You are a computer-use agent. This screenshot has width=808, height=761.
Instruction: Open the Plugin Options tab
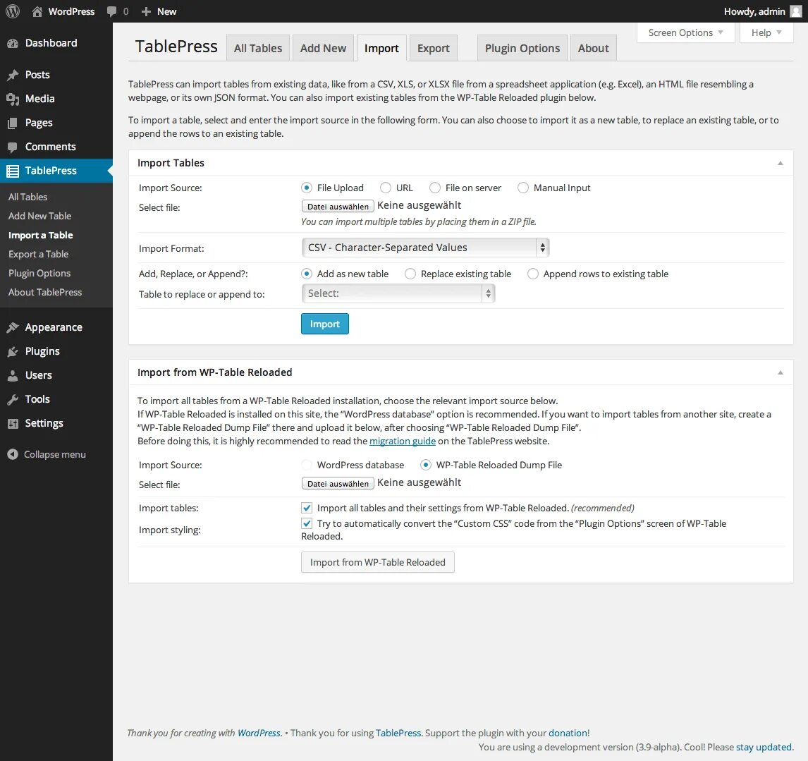(x=522, y=48)
